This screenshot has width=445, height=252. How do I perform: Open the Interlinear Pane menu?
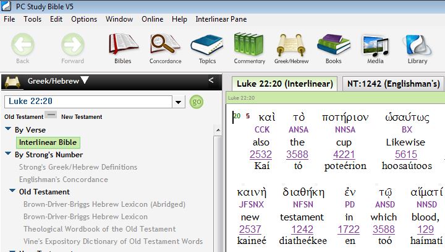point(221,19)
